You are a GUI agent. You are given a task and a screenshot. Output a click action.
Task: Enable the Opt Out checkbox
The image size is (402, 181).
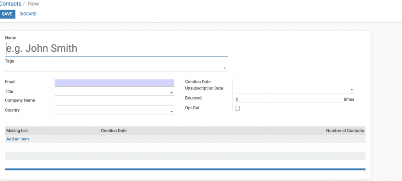pos(237,108)
